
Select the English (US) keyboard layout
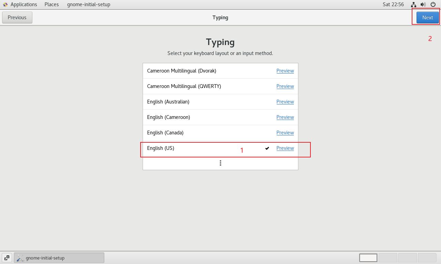[161, 148]
